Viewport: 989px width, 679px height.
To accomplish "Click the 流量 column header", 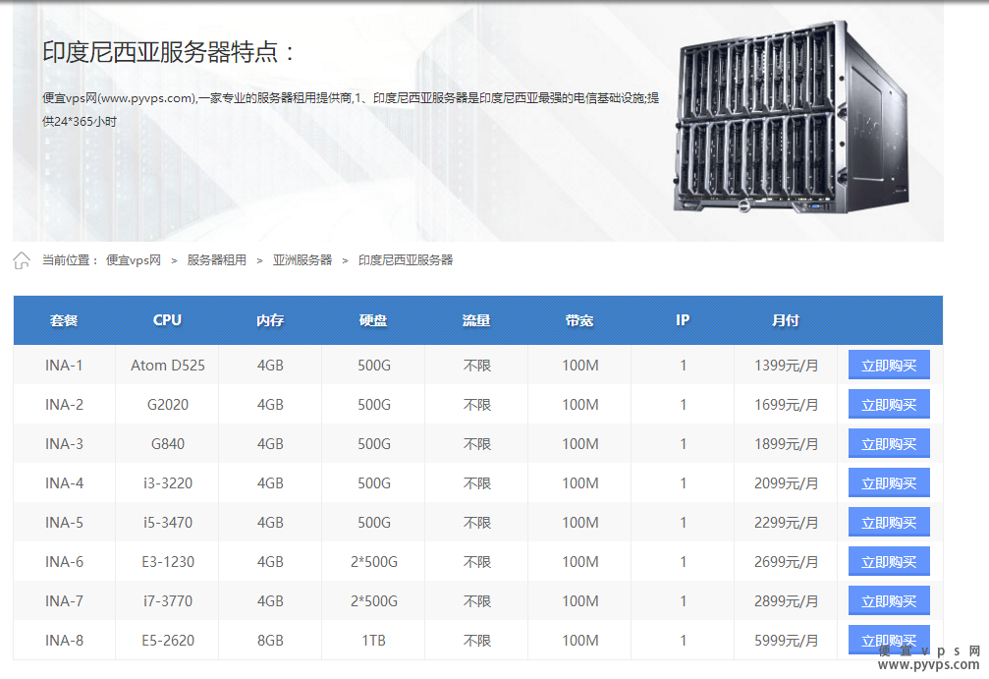I will coord(476,320).
